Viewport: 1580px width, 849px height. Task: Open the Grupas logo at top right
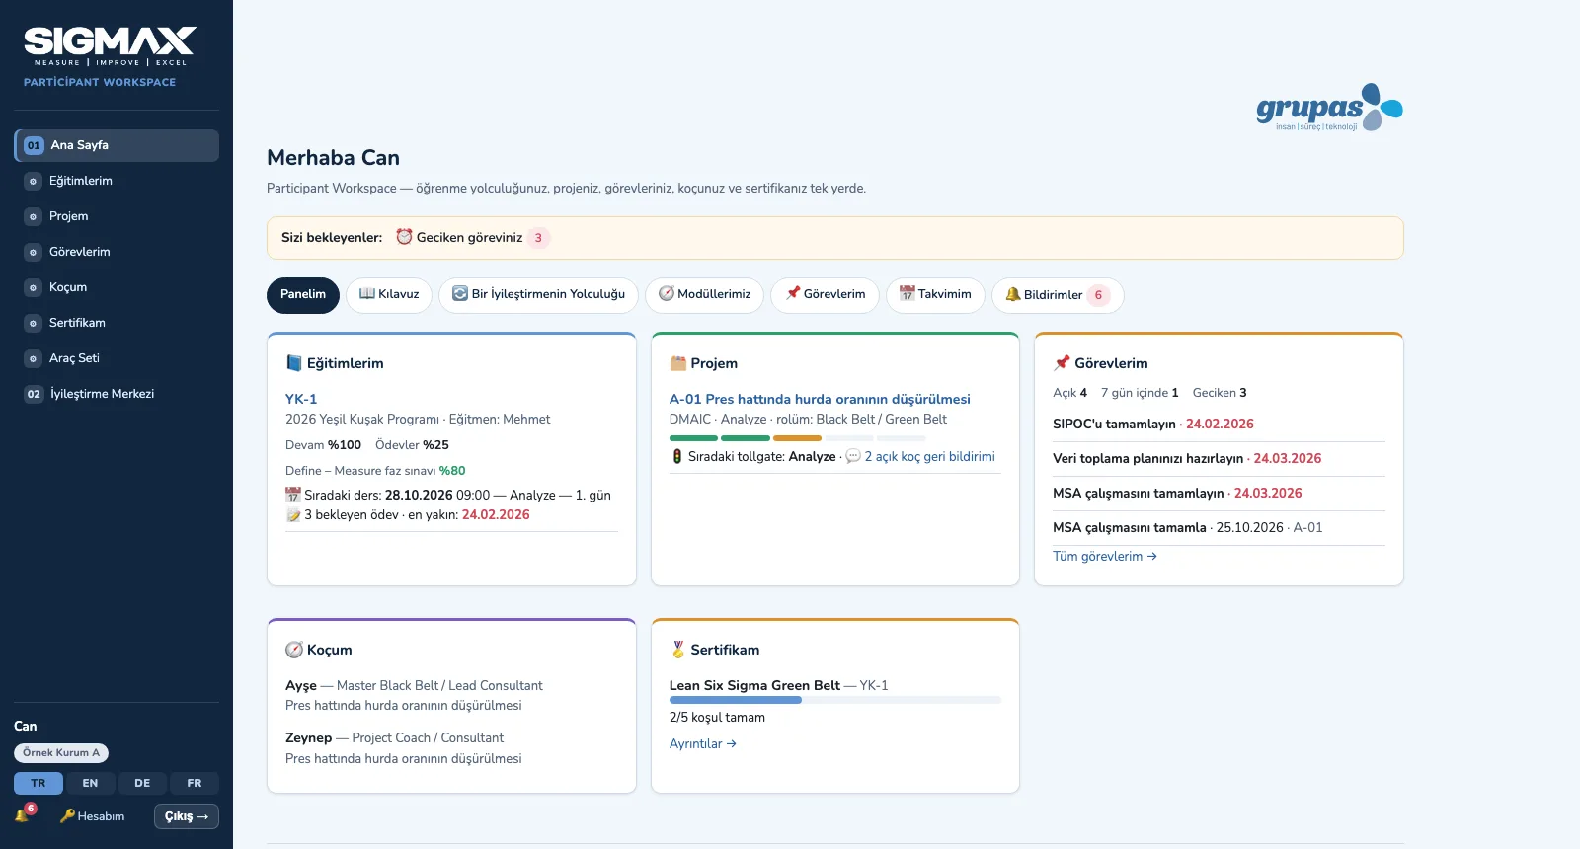(1329, 108)
